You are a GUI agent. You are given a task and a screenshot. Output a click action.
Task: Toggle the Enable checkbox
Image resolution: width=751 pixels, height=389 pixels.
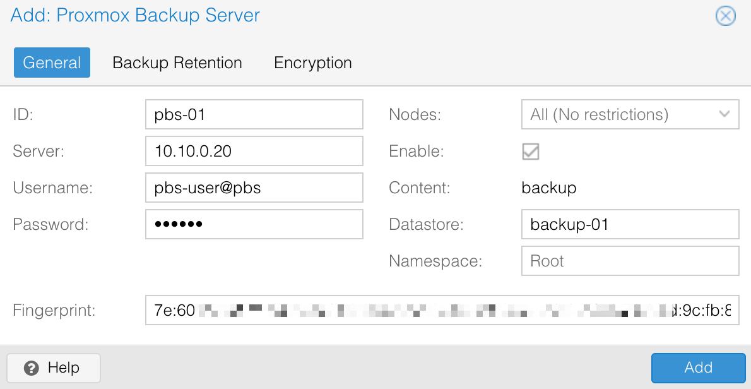coord(531,152)
